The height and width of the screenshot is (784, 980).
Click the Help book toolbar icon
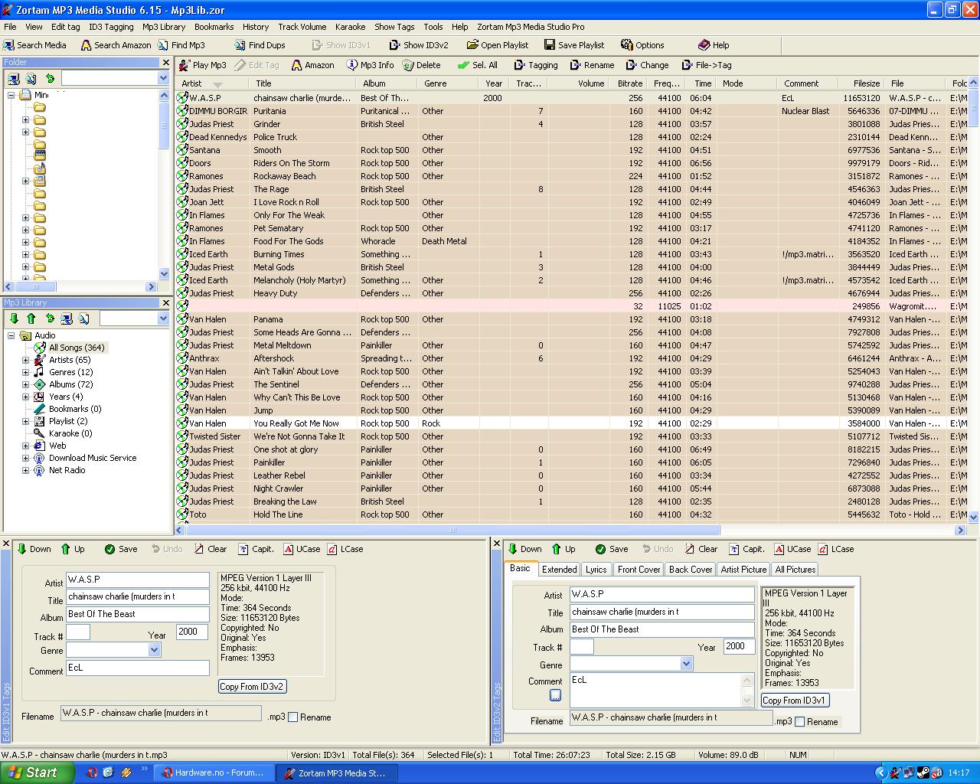pyautogui.click(x=714, y=45)
